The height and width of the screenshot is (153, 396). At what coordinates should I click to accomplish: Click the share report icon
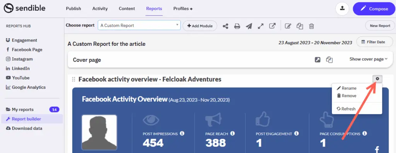tap(225, 26)
